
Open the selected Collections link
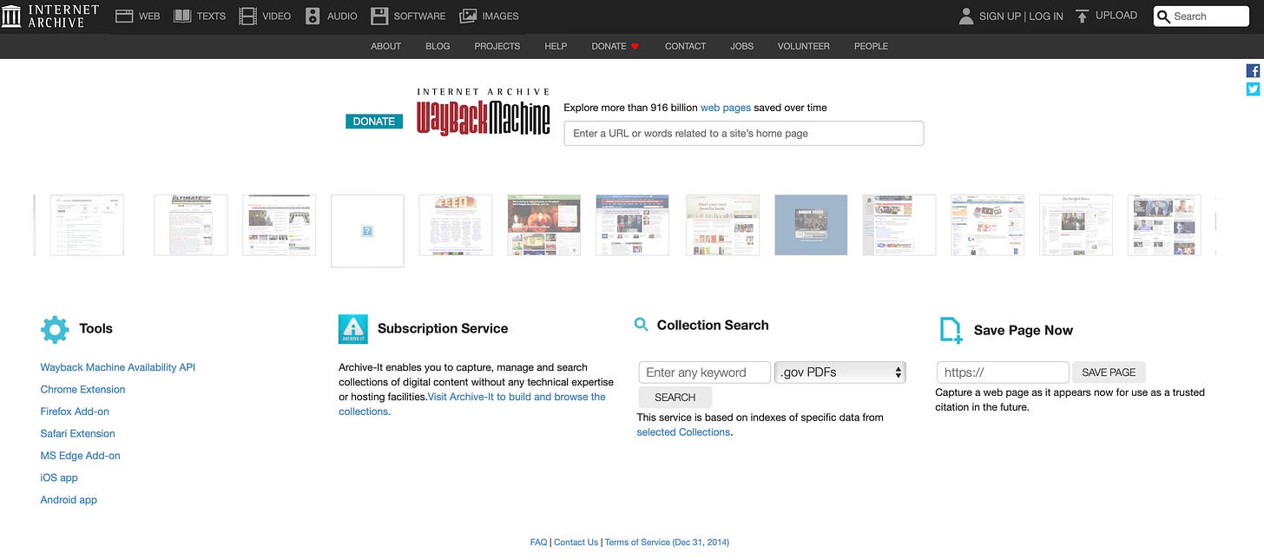point(683,432)
